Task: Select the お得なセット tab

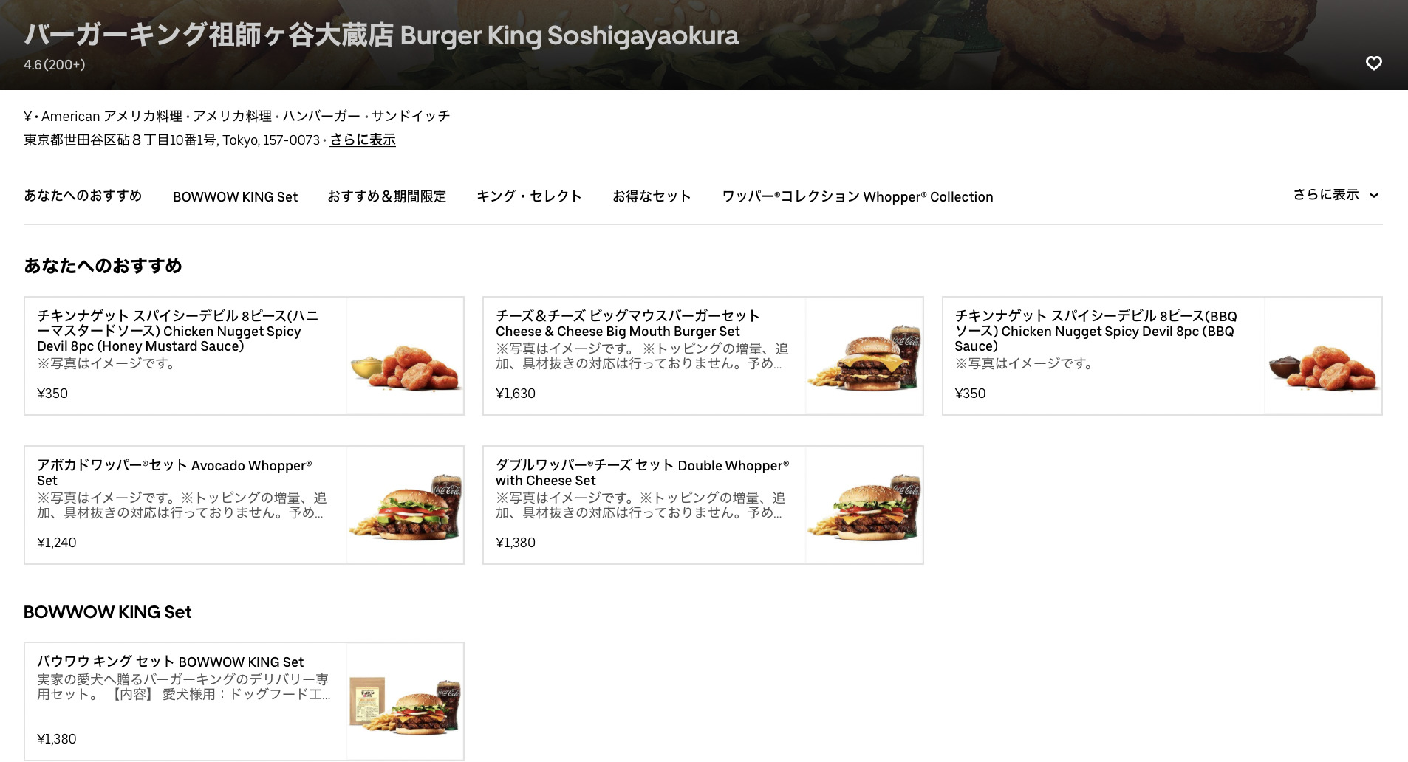Action: pyautogui.click(x=652, y=196)
